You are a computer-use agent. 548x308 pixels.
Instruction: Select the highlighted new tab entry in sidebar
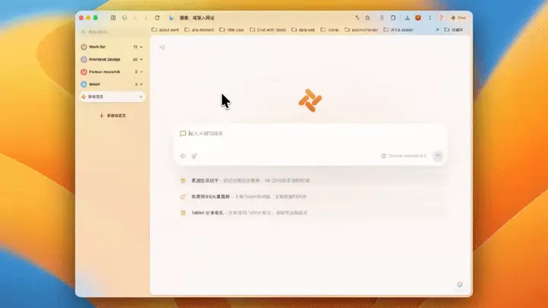coord(112,97)
